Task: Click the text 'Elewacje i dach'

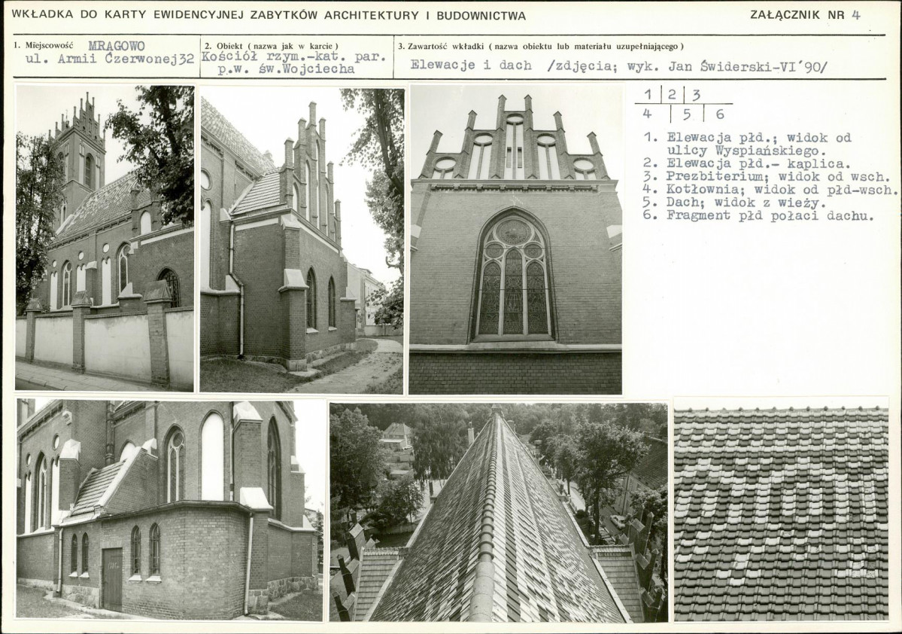Action: coord(471,65)
